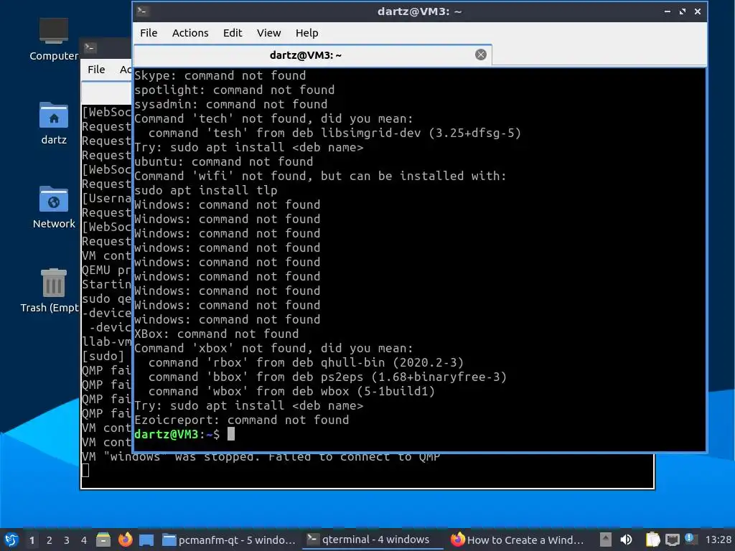Click the dartz@VM3:~$ command prompt
Screen dimensions: 735x551
point(177,434)
